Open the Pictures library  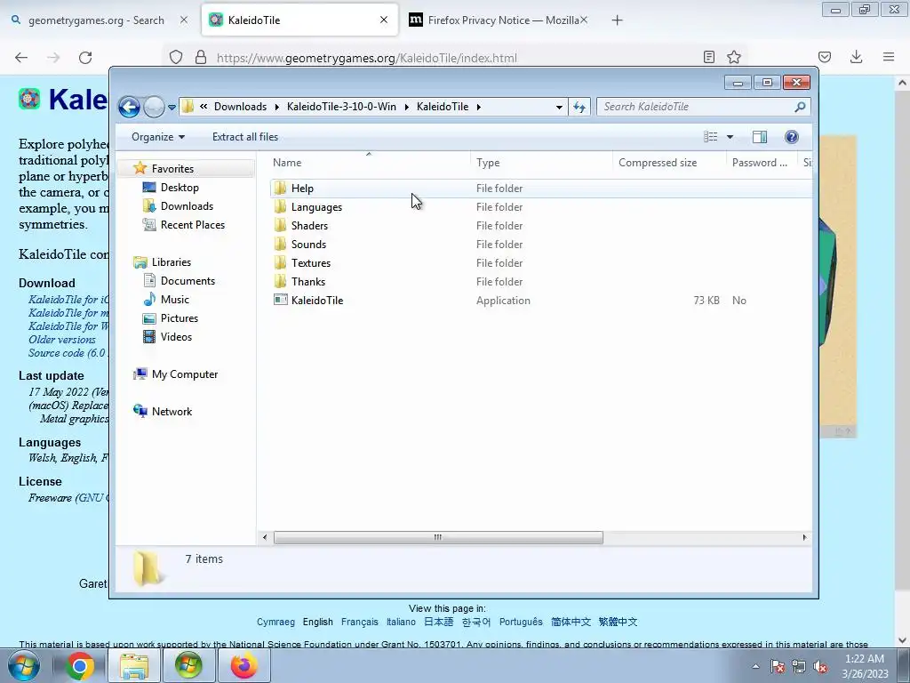pos(180,318)
